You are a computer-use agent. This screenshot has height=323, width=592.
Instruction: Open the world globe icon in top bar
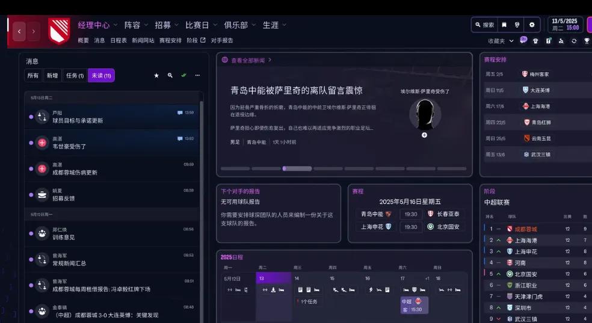[517, 25]
